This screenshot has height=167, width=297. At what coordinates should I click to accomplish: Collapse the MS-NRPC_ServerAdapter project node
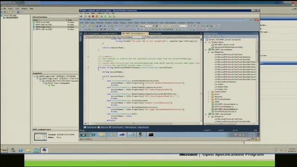pyautogui.click(x=206, y=50)
